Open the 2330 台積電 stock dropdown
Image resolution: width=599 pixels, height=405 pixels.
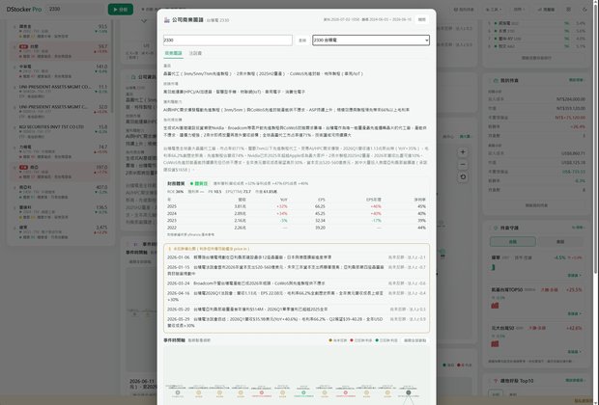(x=371, y=40)
